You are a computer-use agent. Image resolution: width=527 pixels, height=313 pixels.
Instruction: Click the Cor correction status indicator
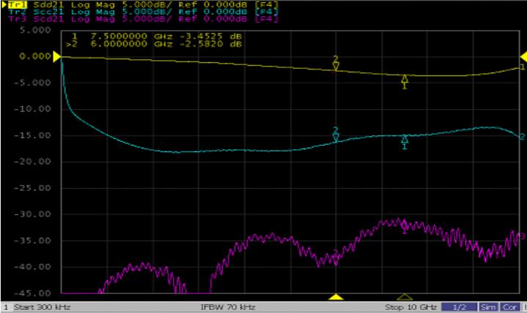click(x=508, y=306)
